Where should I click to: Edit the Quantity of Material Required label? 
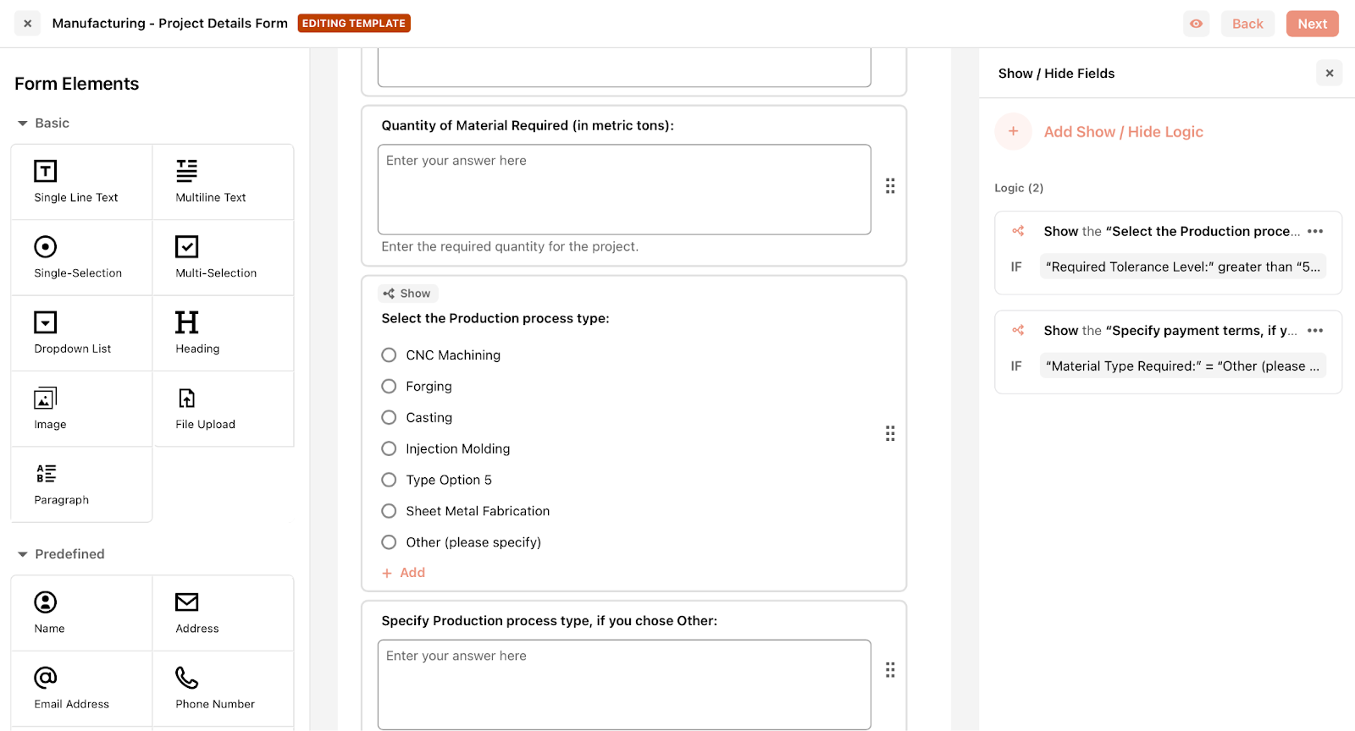pos(528,125)
